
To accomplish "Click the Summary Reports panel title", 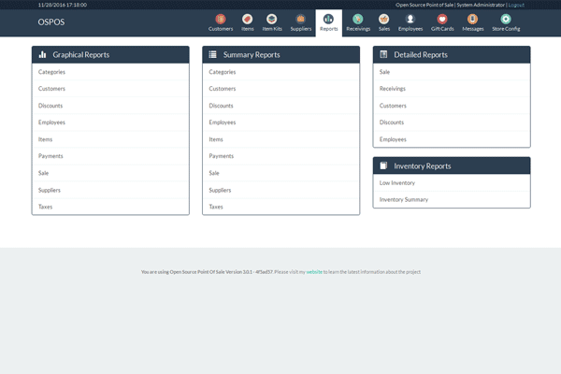I will (252, 55).
